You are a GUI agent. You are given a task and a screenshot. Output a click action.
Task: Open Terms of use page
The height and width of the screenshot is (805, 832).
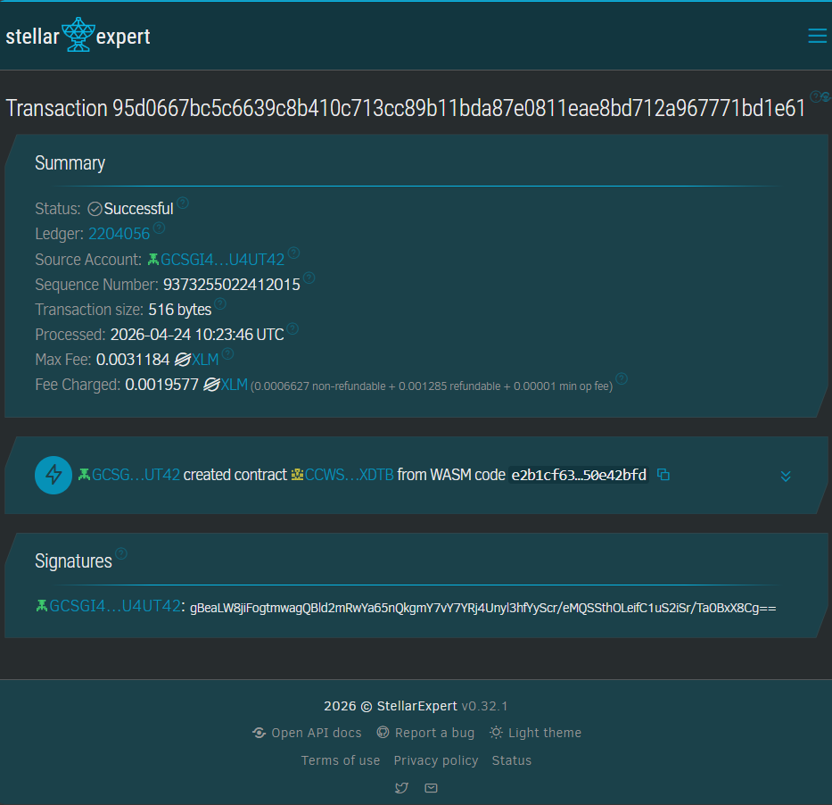341,760
